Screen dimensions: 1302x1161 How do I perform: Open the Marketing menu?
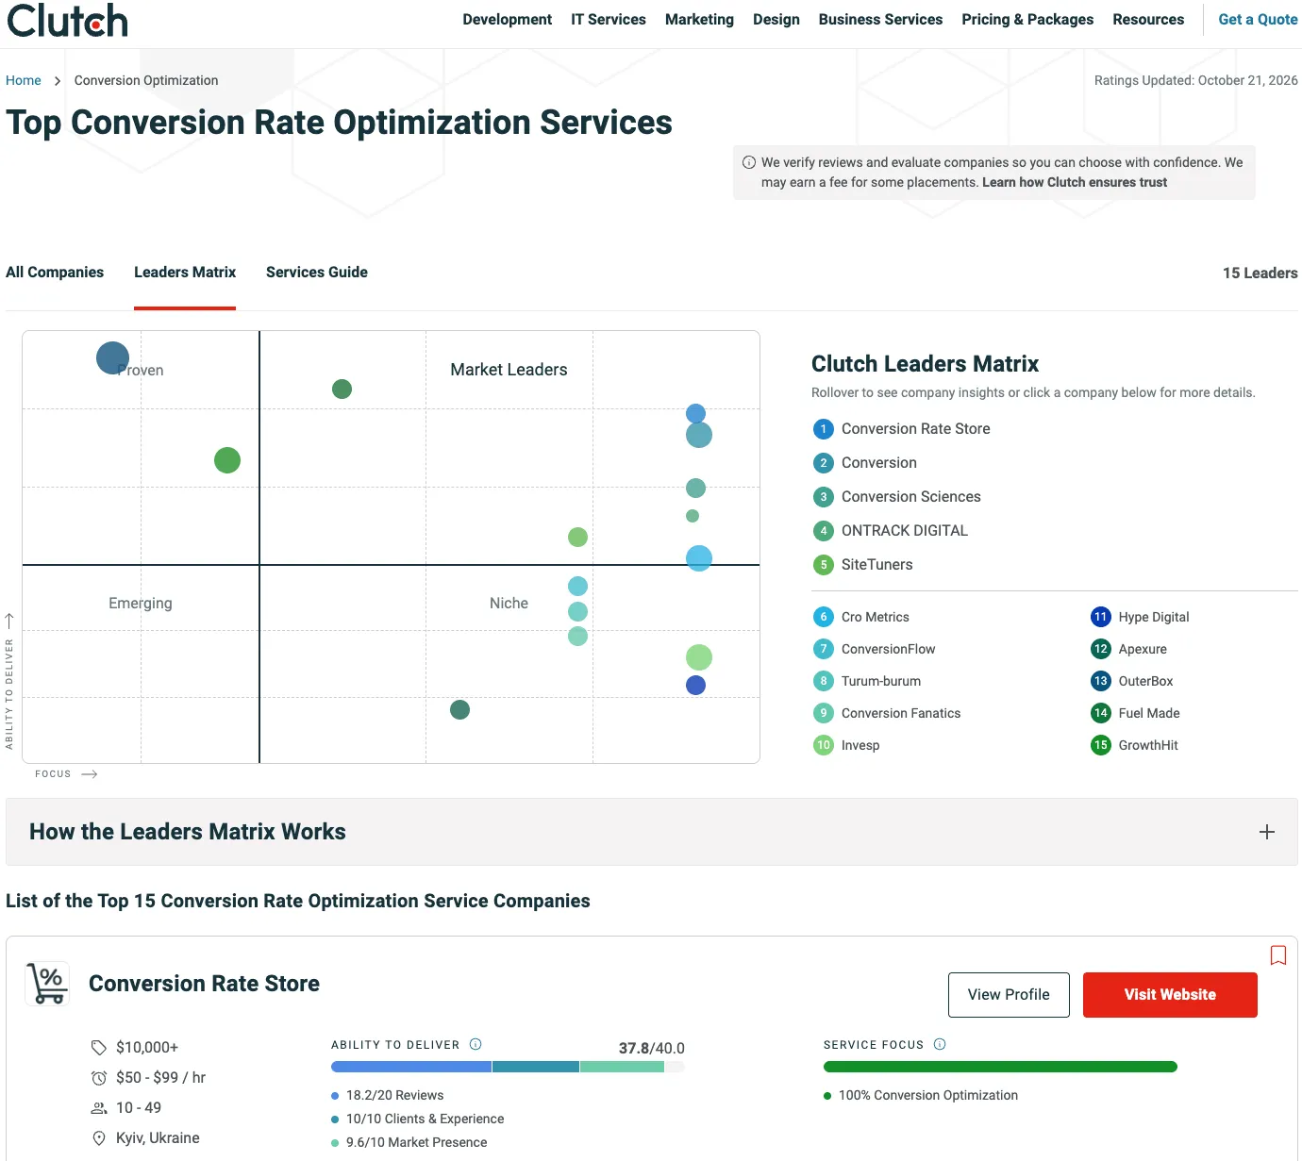pyautogui.click(x=699, y=19)
